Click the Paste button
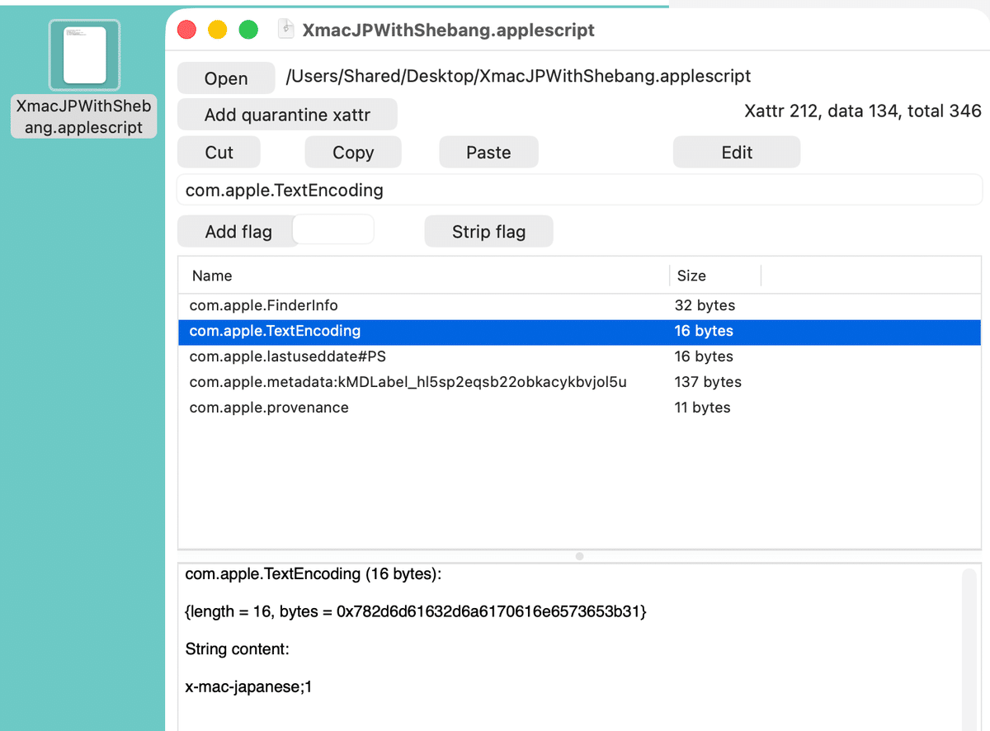Screen dimensions: 990x731 click(488, 153)
